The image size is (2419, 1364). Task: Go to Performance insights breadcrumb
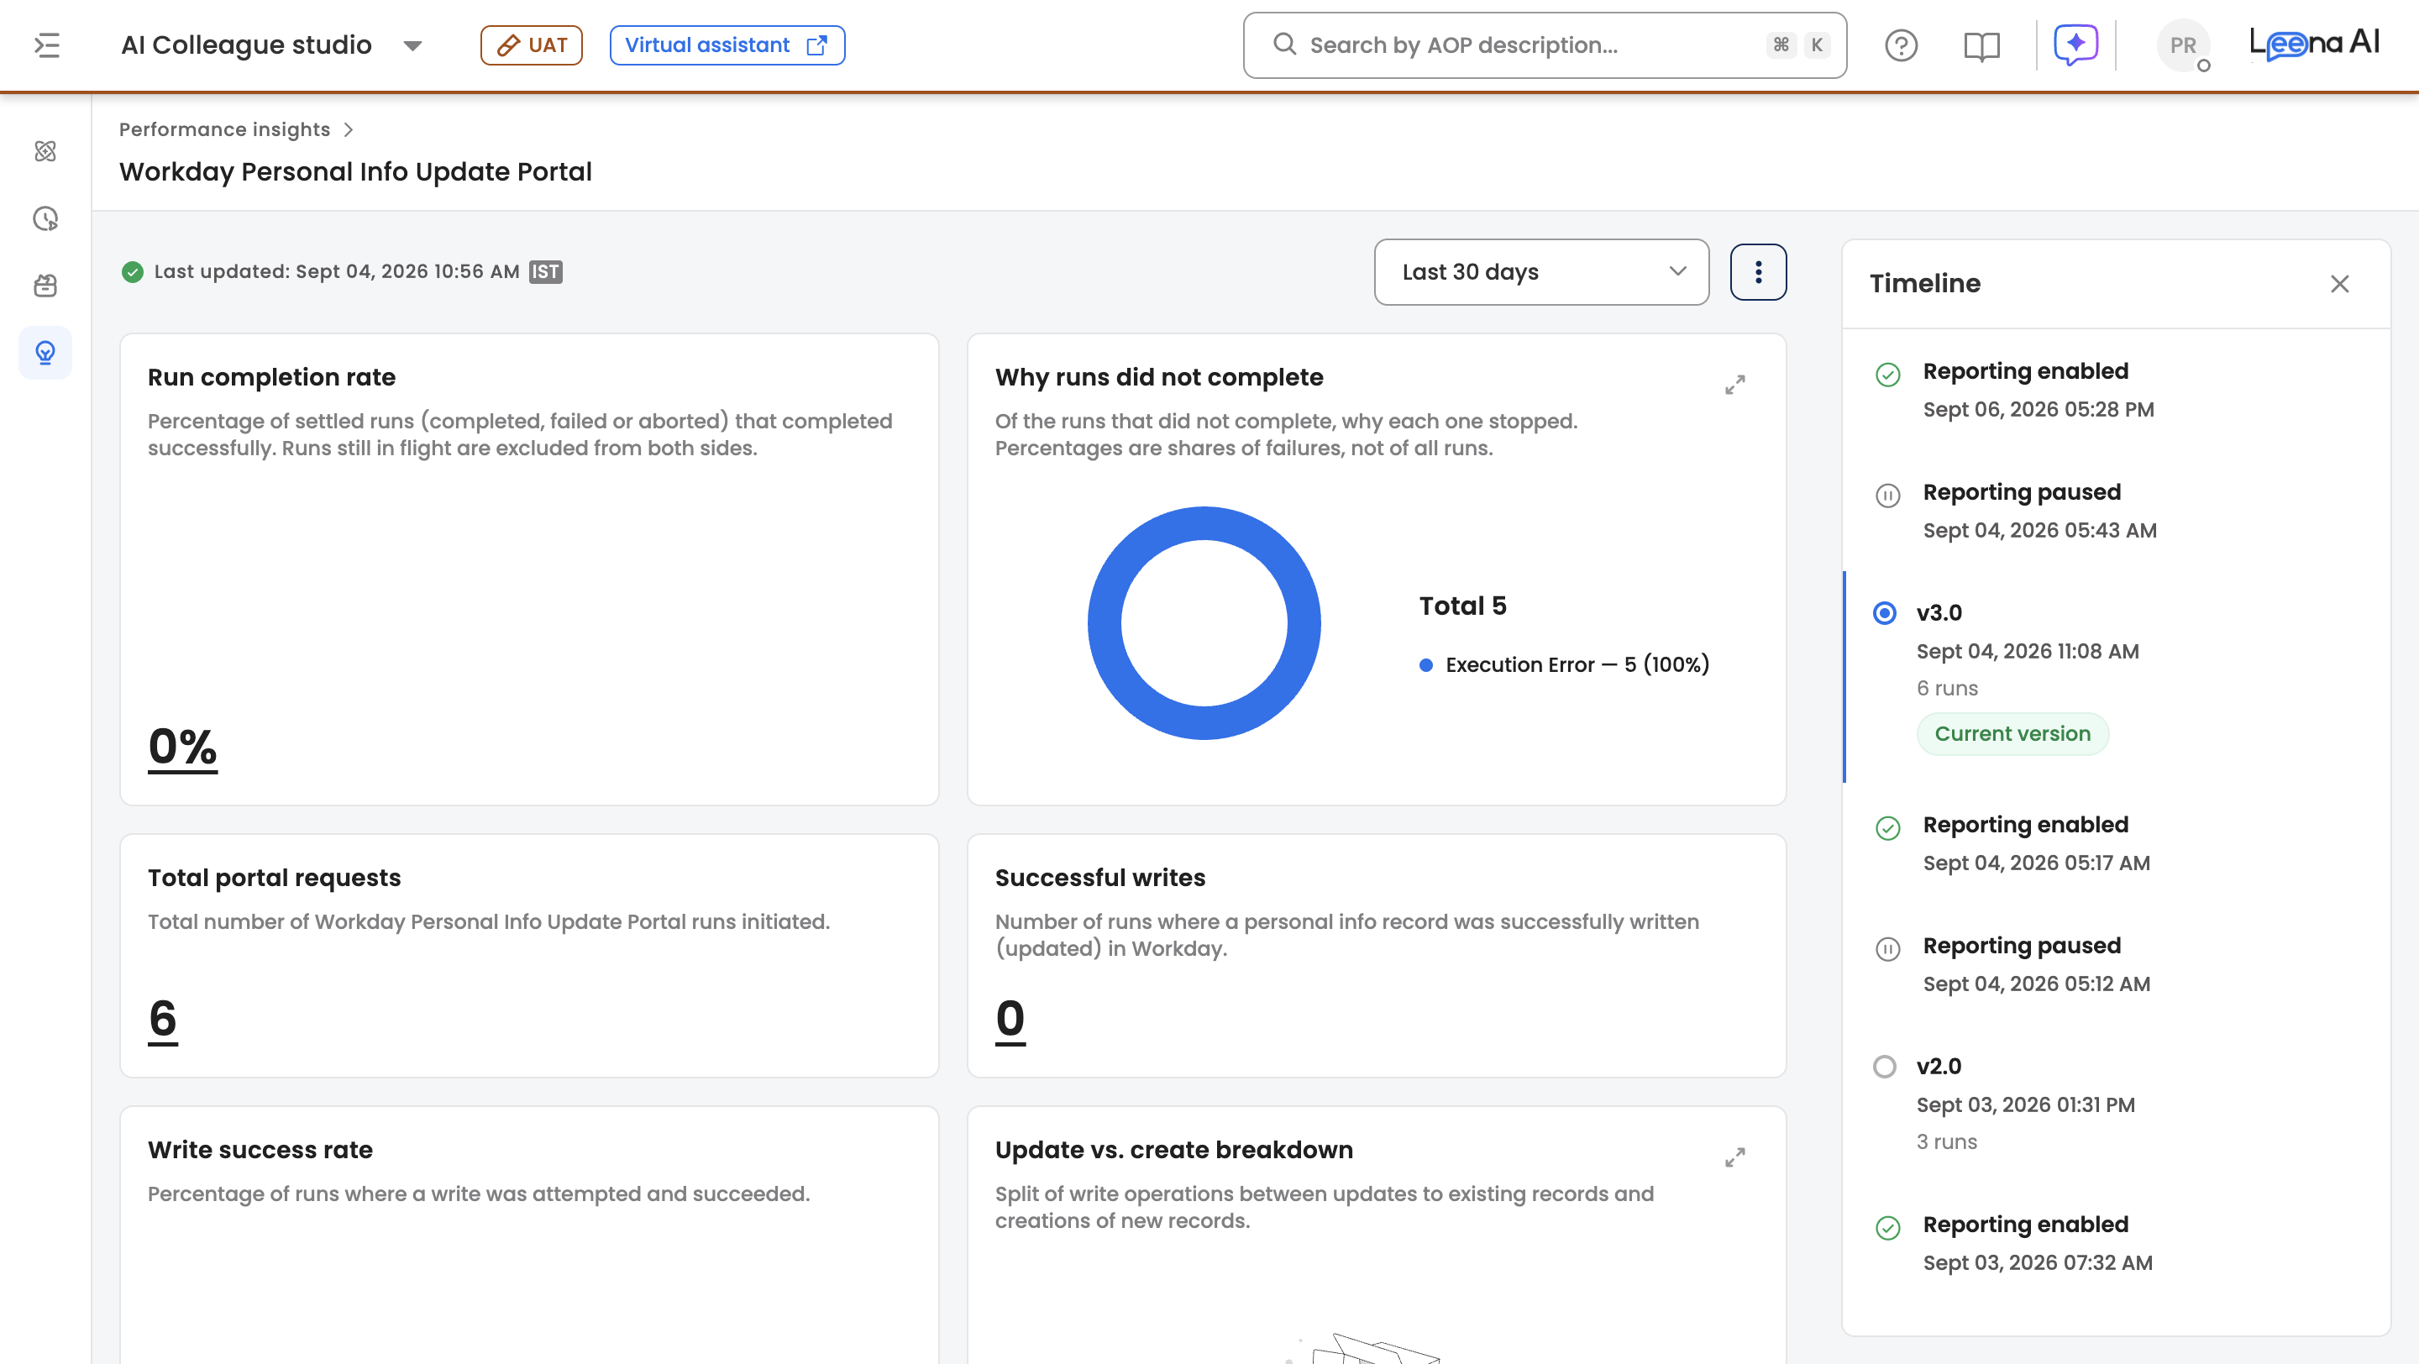pyautogui.click(x=224, y=129)
